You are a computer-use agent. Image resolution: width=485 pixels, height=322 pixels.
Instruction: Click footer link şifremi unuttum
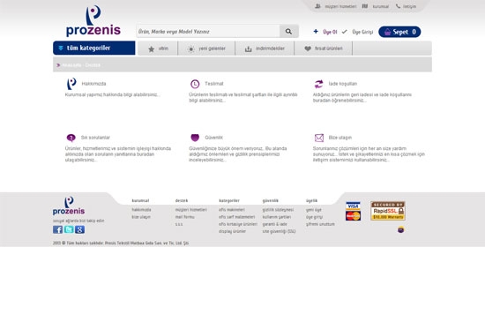[x=320, y=224]
